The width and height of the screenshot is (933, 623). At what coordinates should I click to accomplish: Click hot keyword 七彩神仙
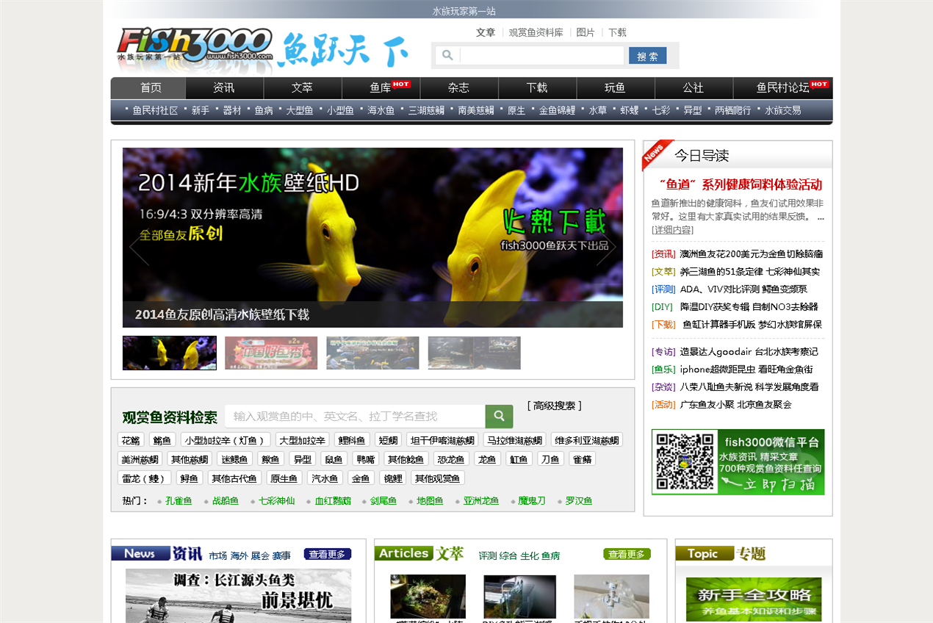[276, 501]
